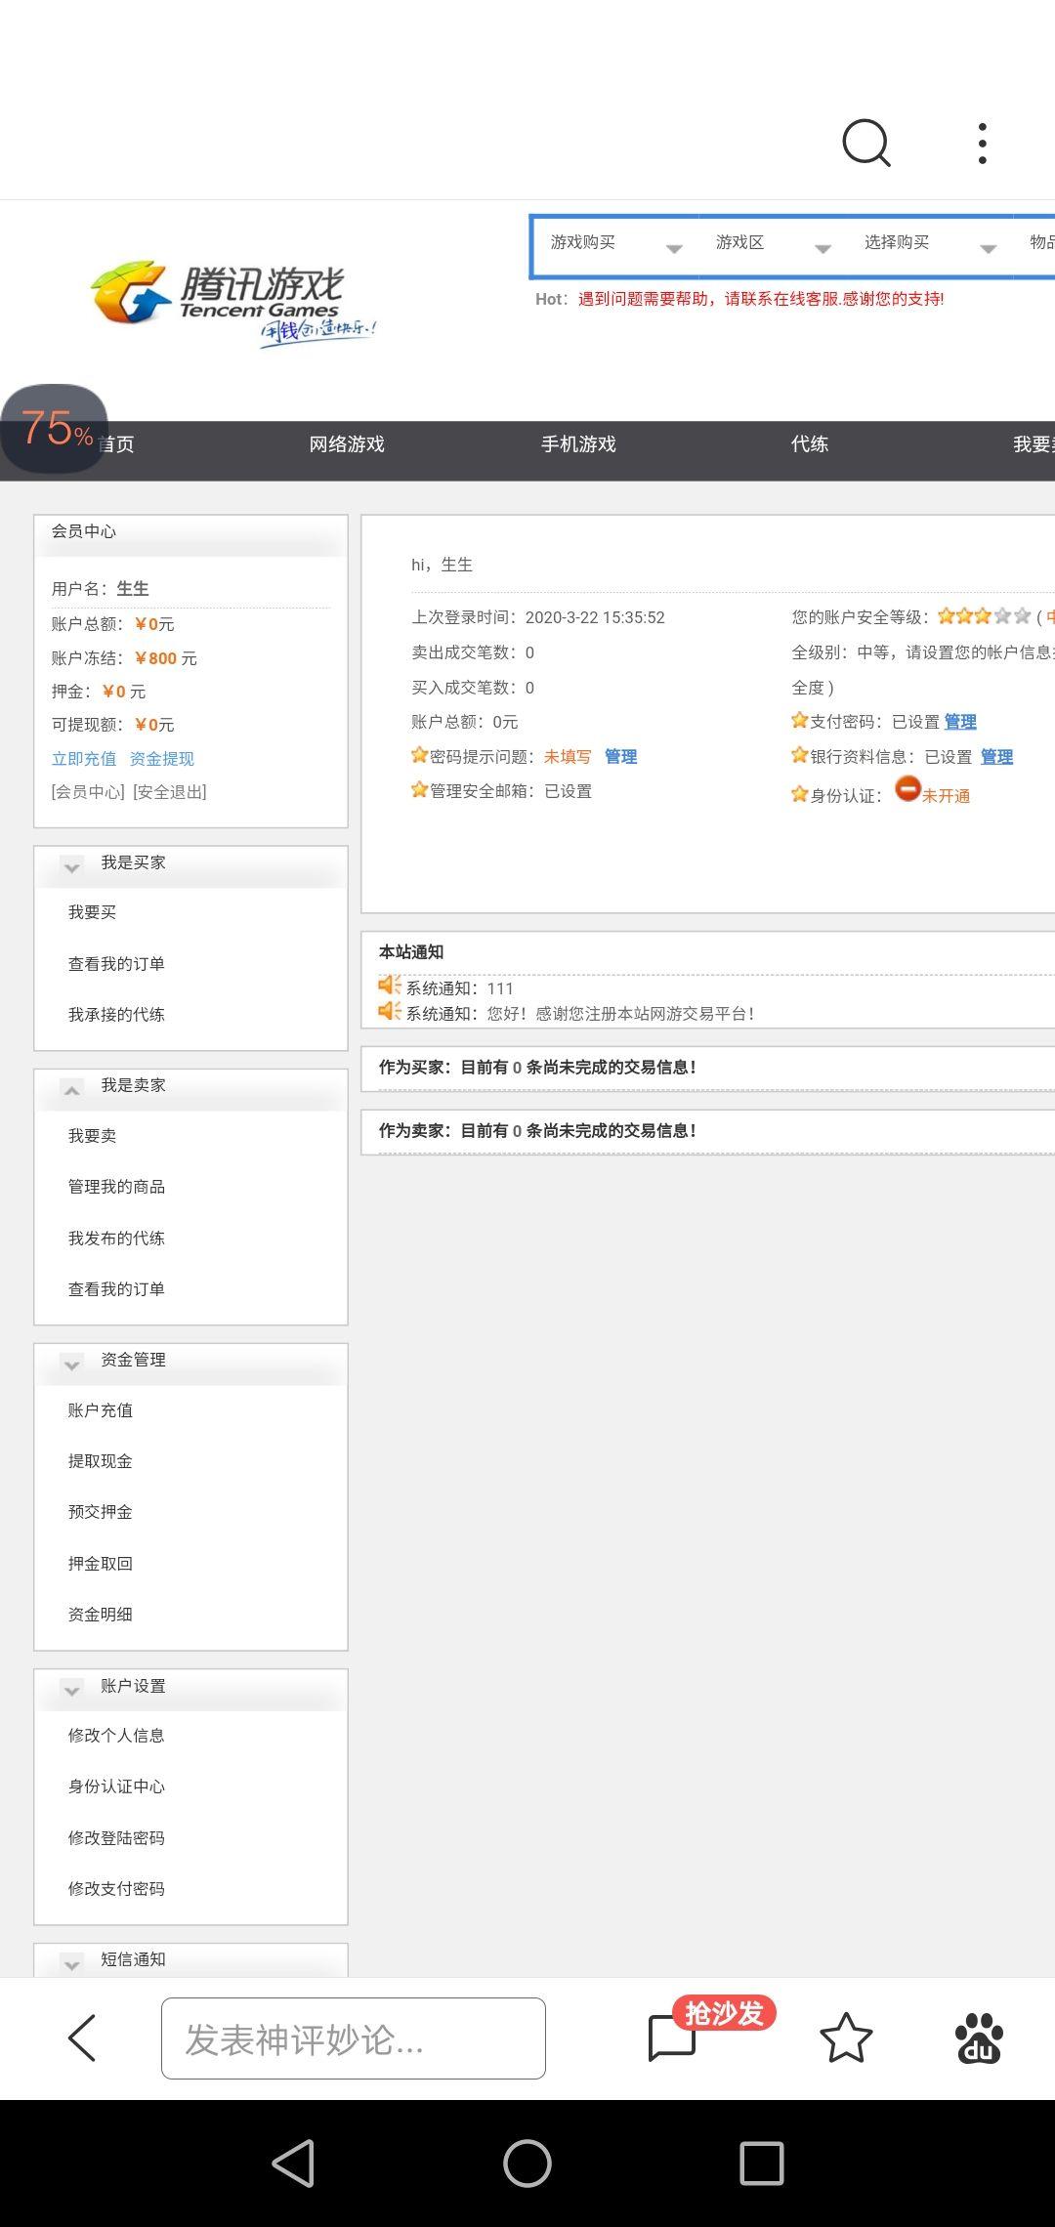Image resolution: width=1055 pixels, height=2227 pixels.
Task: Click the 立即充值 link
Action: pos(84,759)
